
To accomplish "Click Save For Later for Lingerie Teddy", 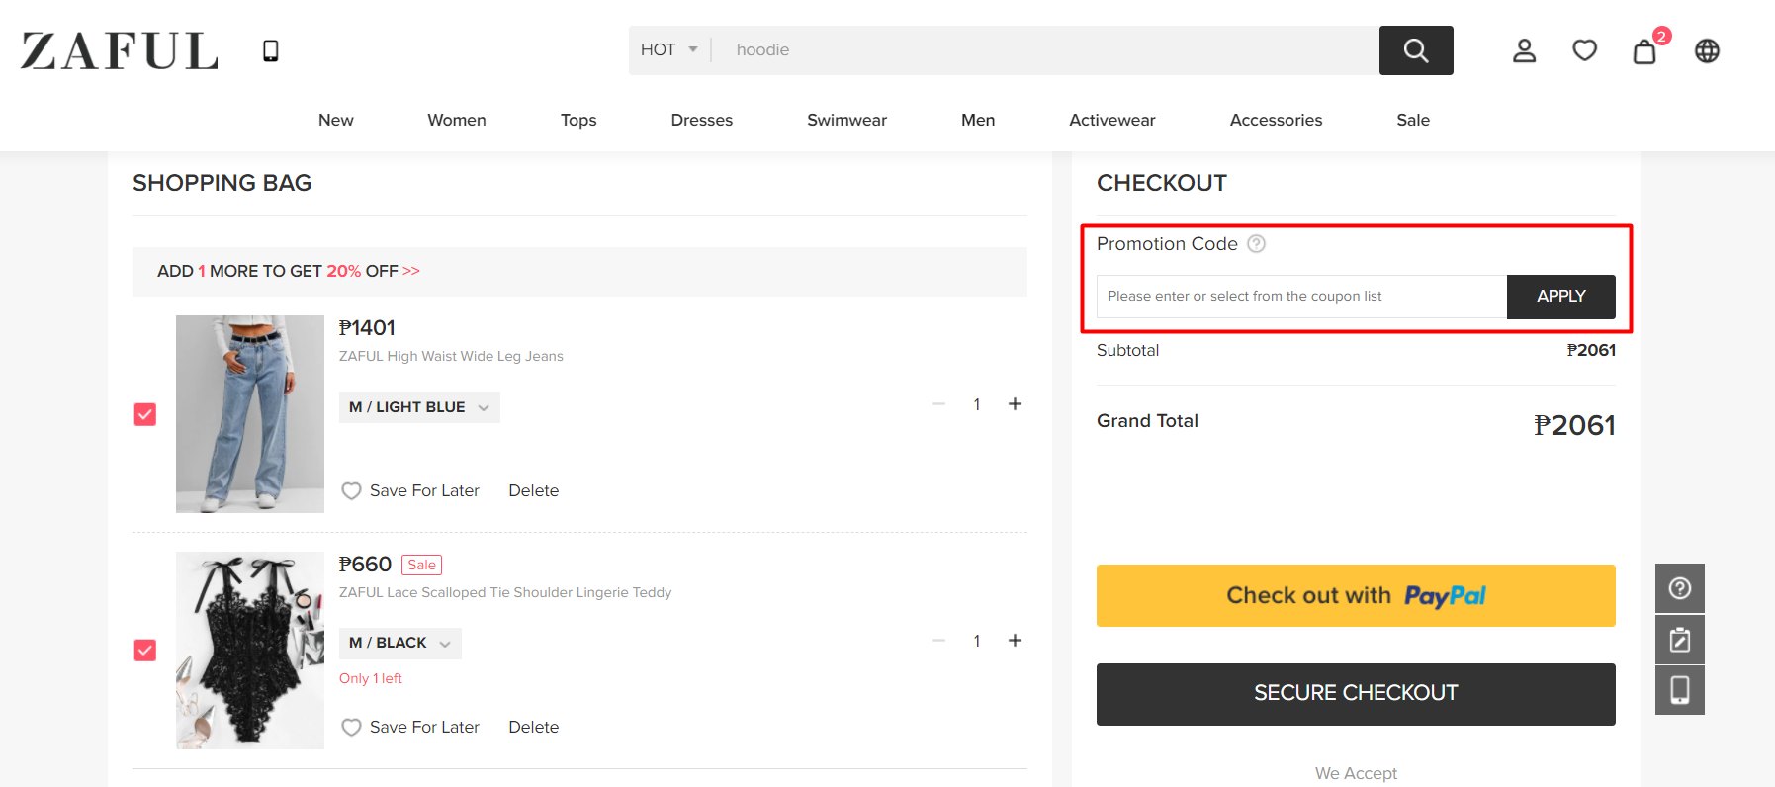I will pos(424,727).
